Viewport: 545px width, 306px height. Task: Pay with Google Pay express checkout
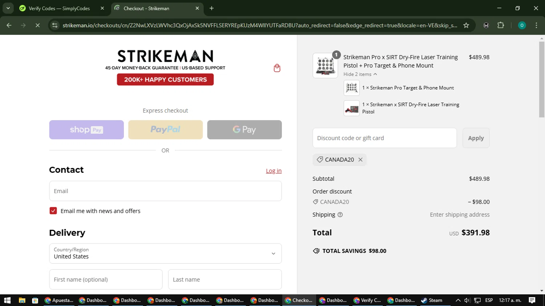(245, 130)
